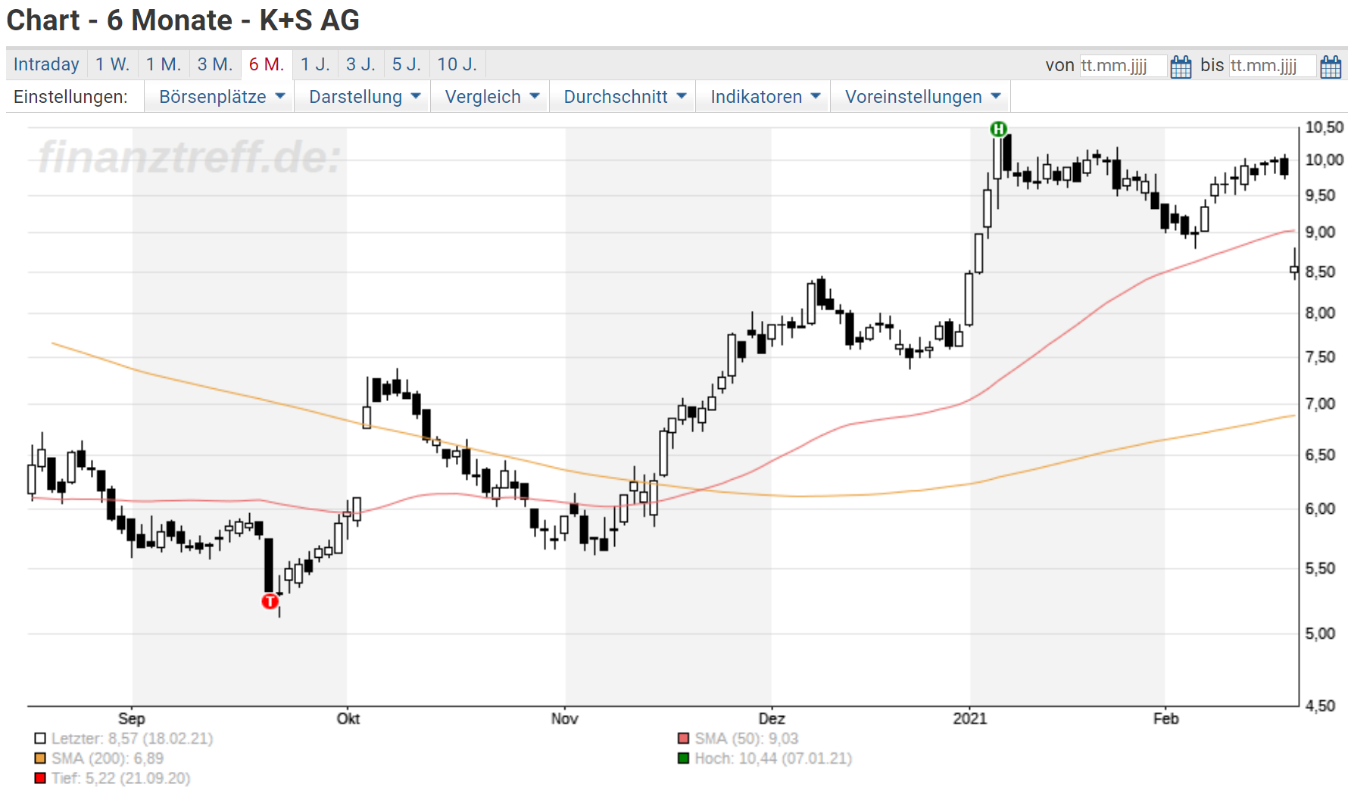Expand the Durchschnitt dropdown

click(x=624, y=97)
